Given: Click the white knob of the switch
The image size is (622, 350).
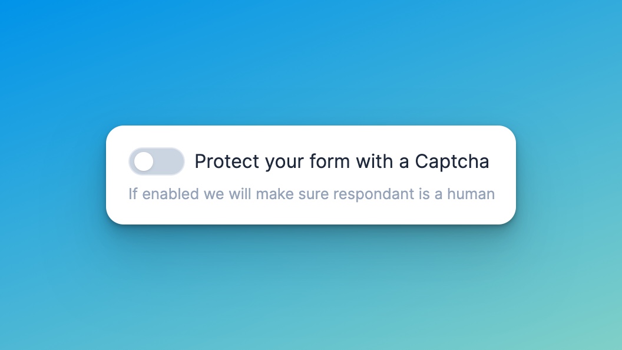Looking at the screenshot, I should pos(144,161).
